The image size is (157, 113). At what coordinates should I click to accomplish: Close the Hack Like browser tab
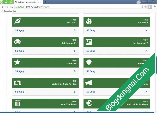(x=41, y=2)
